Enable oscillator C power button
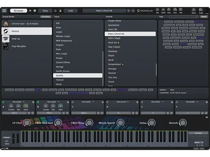Screen dimensions: 210x157 point(72,102)
